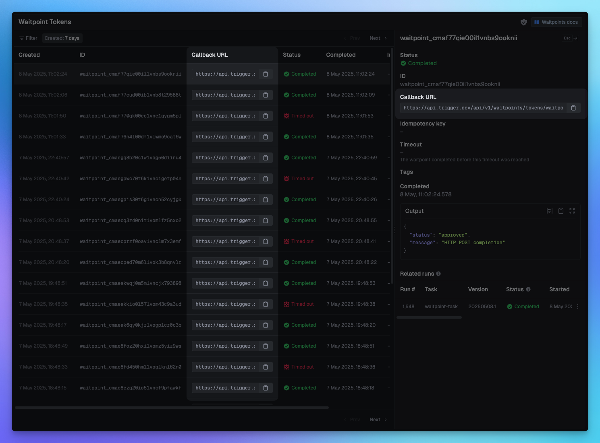Copy callback URL for waitpoint_cmaegpwc70t6k1vnc1getp04n row
Screen dimensions: 600x443
pyautogui.click(x=266, y=179)
